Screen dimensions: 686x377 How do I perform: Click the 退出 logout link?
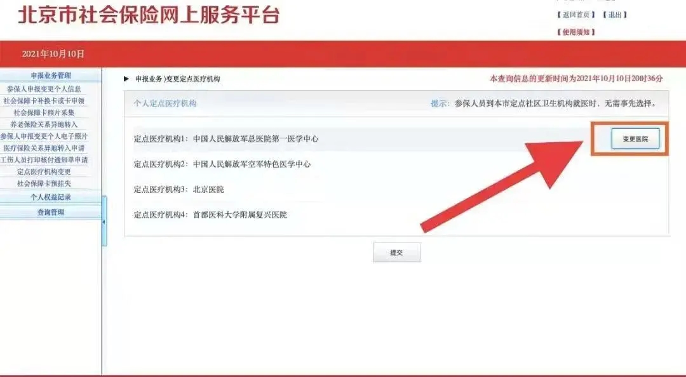(615, 15)
